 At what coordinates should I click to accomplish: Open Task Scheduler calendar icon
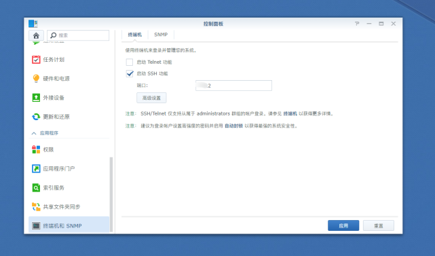[36, 60]
